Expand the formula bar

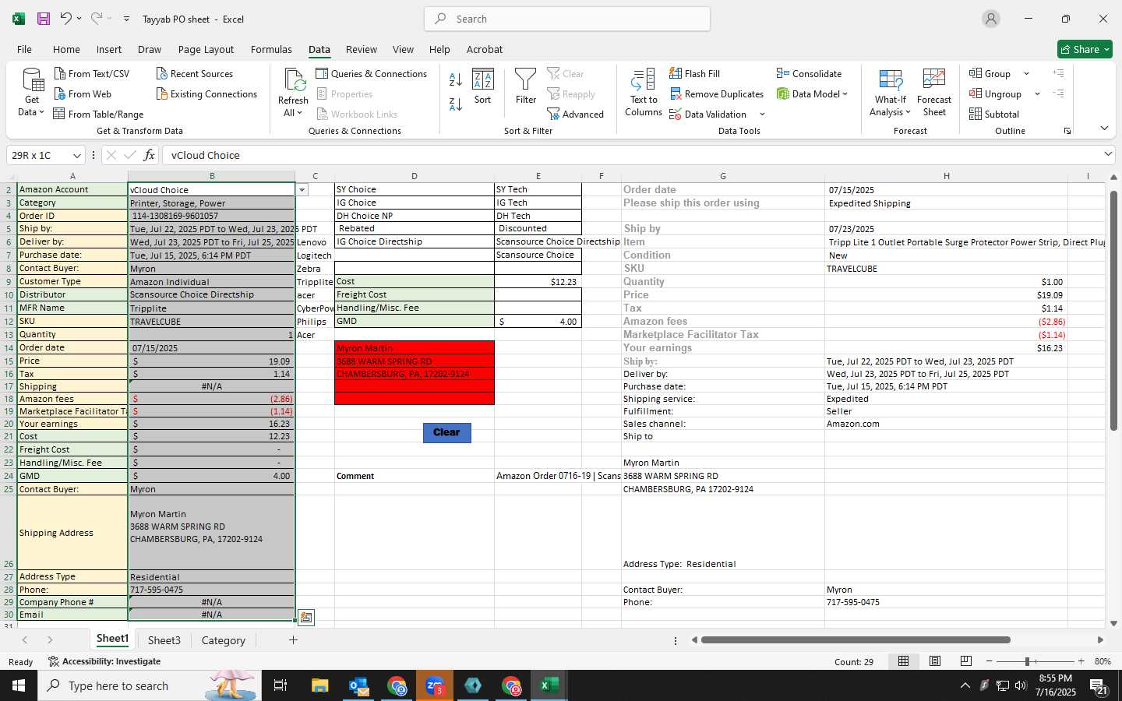(x=1108, y=154)
